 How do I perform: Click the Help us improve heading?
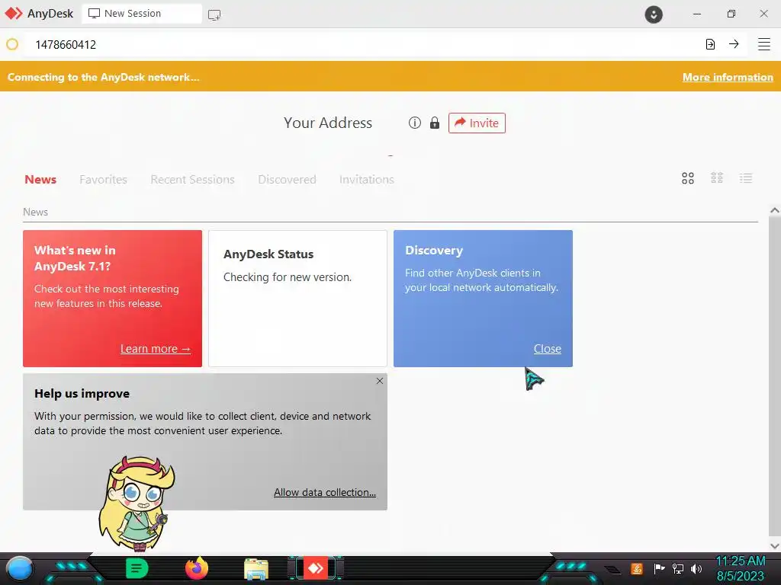click(82, 394)
